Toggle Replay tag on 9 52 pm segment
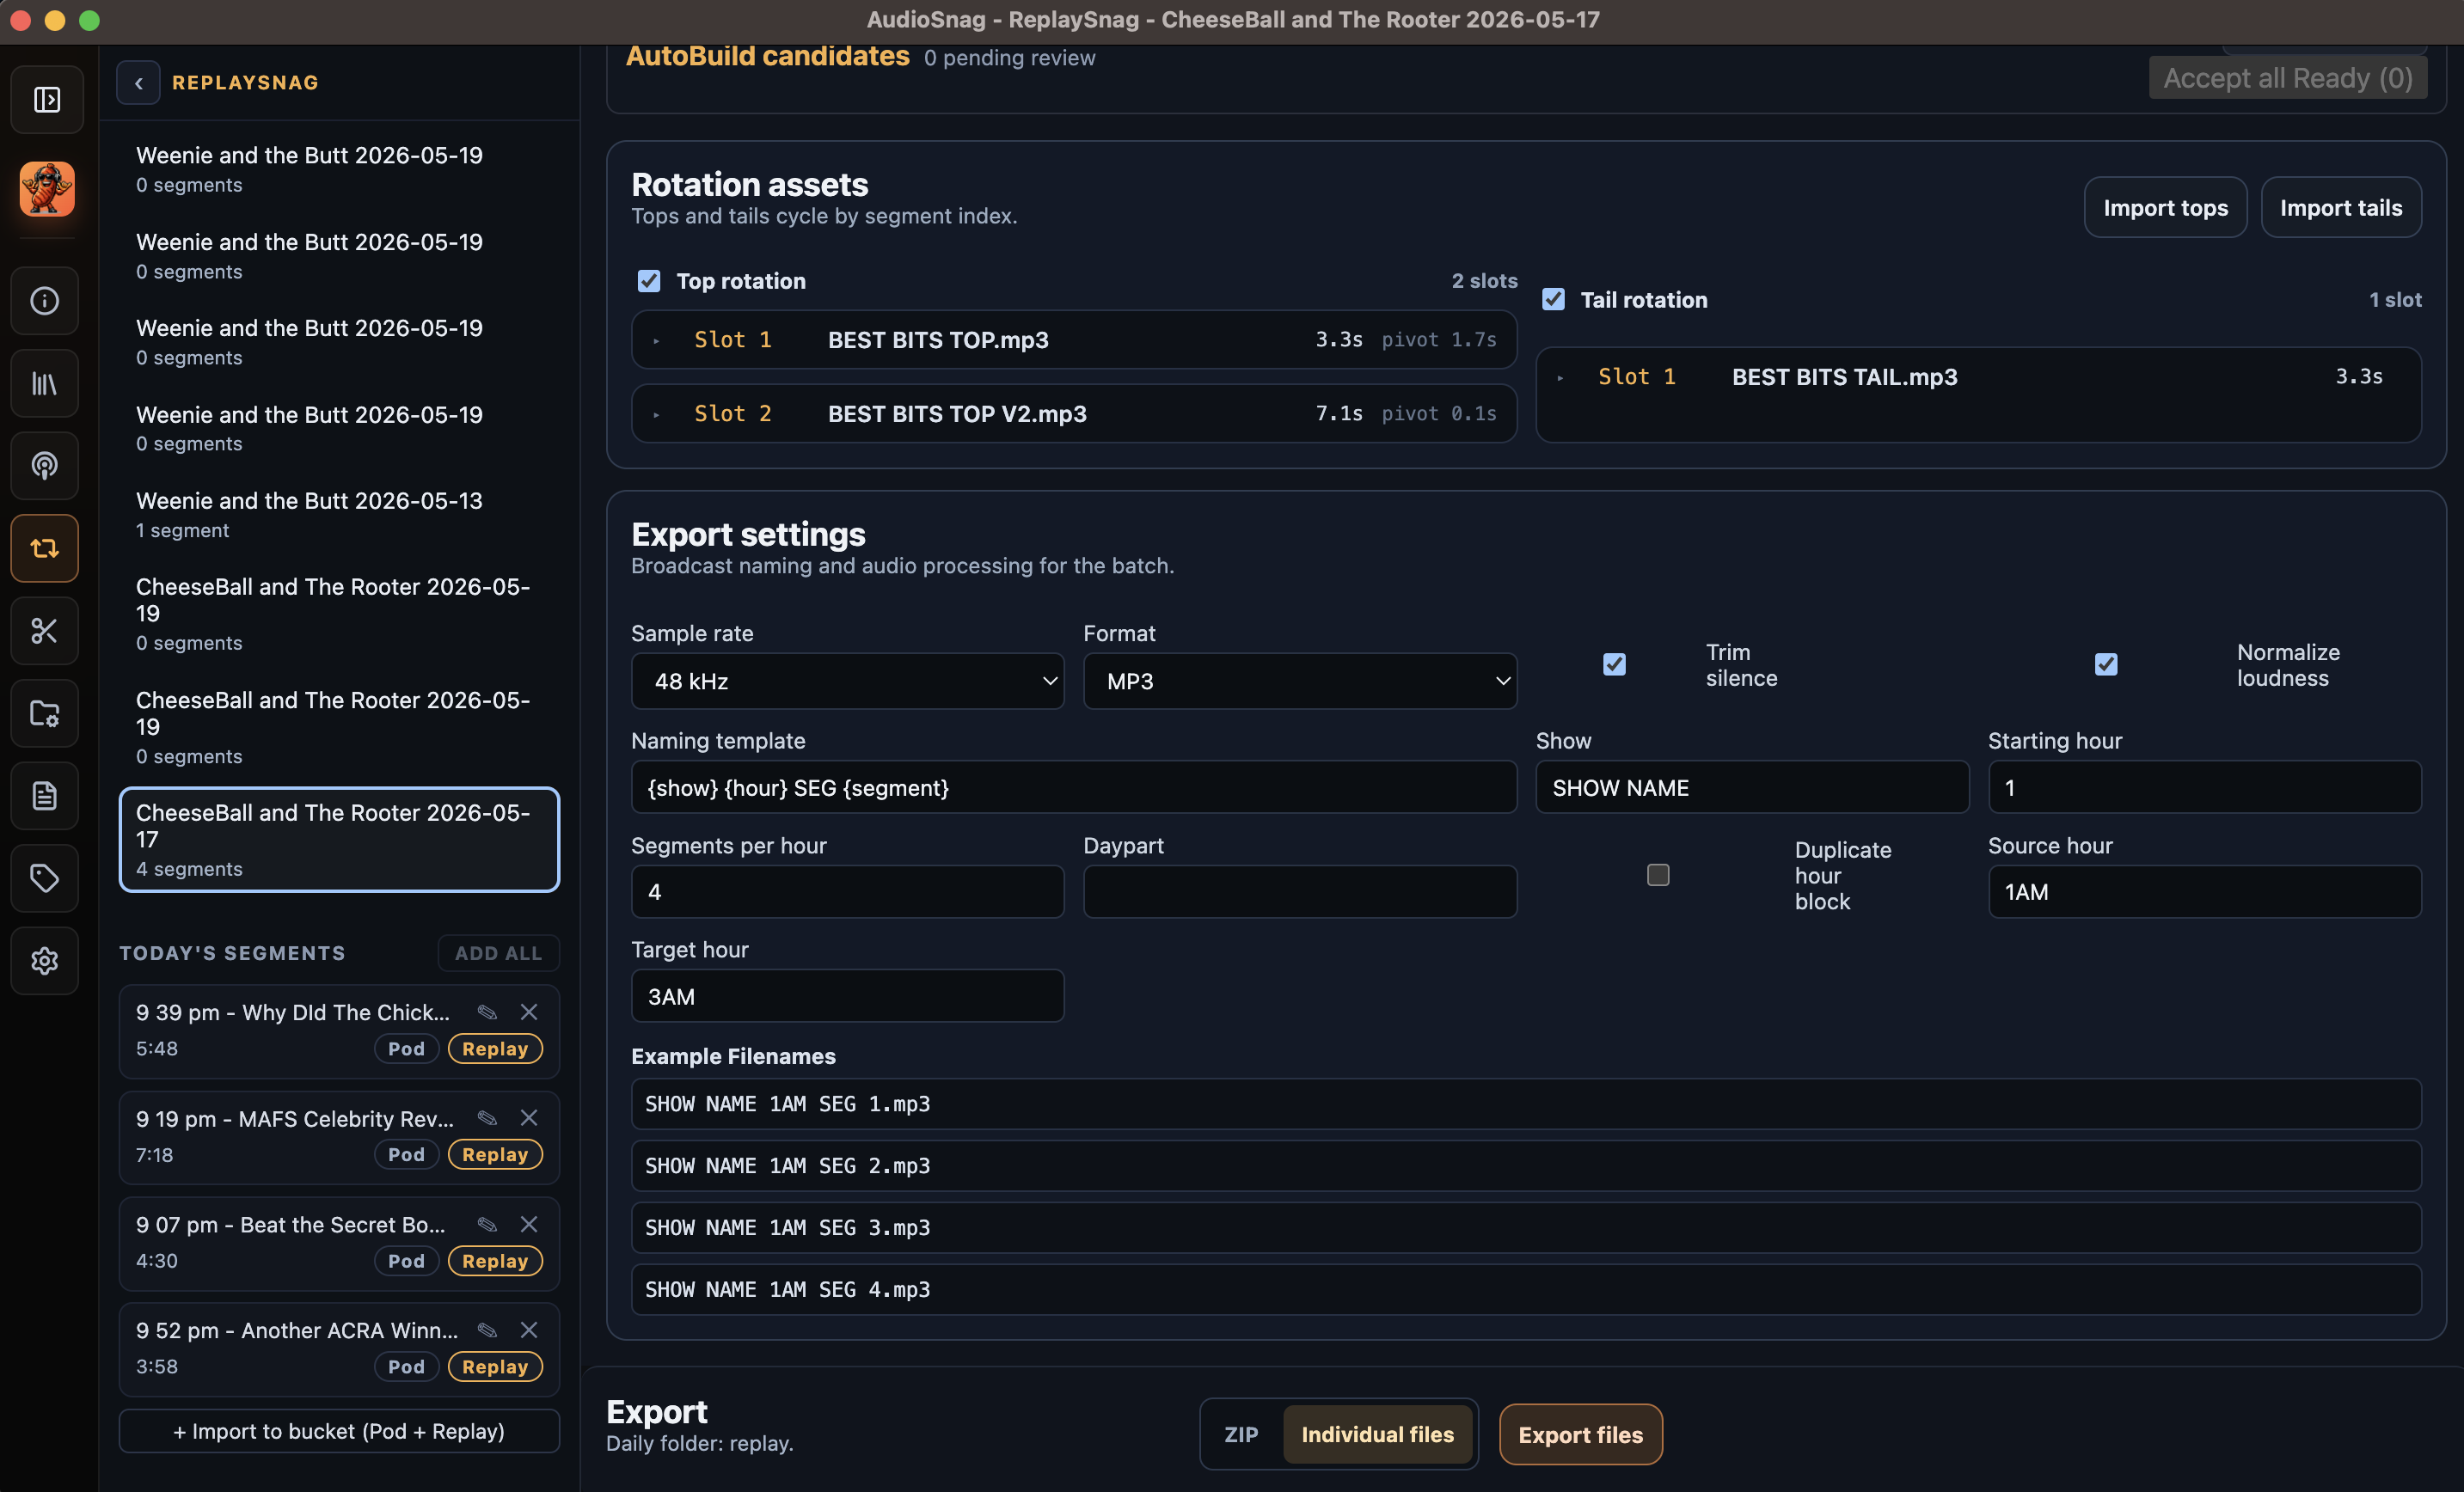This screenshot has width=2464, height=1492. coord(495,1367)
